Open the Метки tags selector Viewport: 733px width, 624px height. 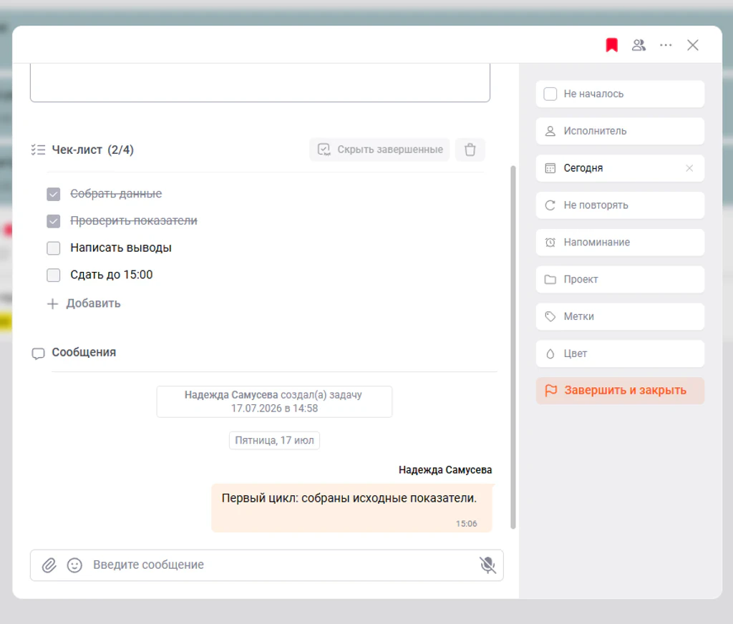coord(620,316)
